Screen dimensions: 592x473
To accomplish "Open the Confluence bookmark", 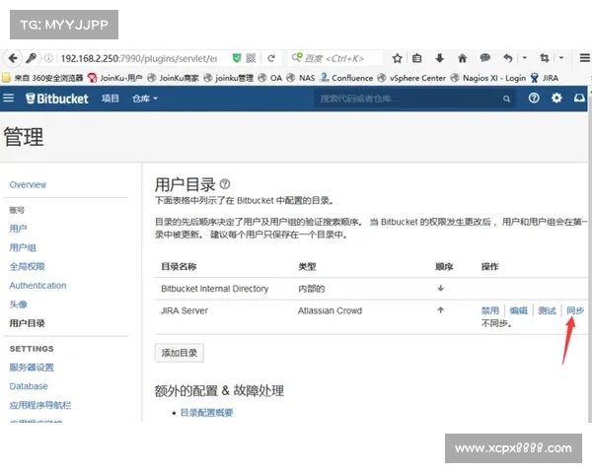I will [x=346, y=78].
